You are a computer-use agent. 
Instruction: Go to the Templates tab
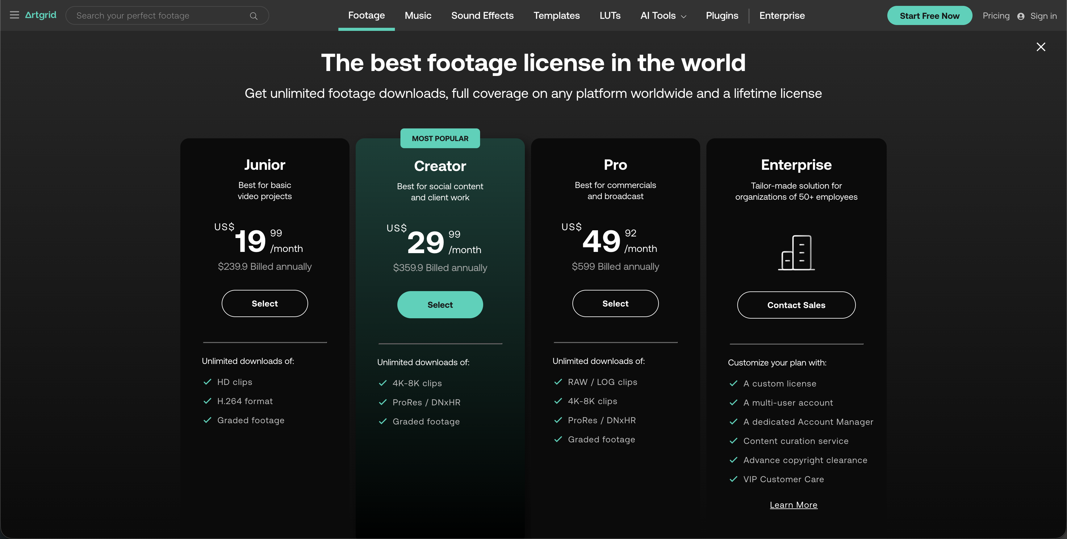pos(556,15)
